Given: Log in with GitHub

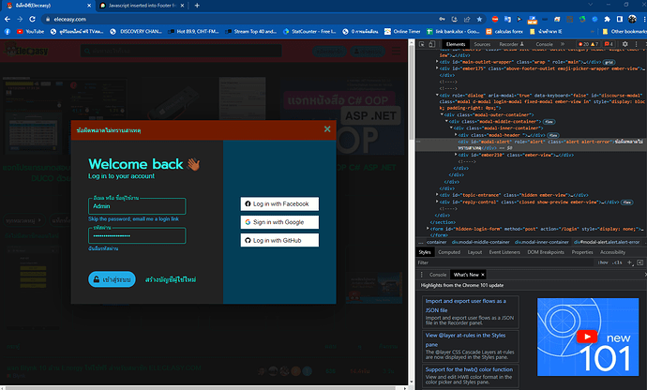Looking at the screenshot, I should point(279,240).
